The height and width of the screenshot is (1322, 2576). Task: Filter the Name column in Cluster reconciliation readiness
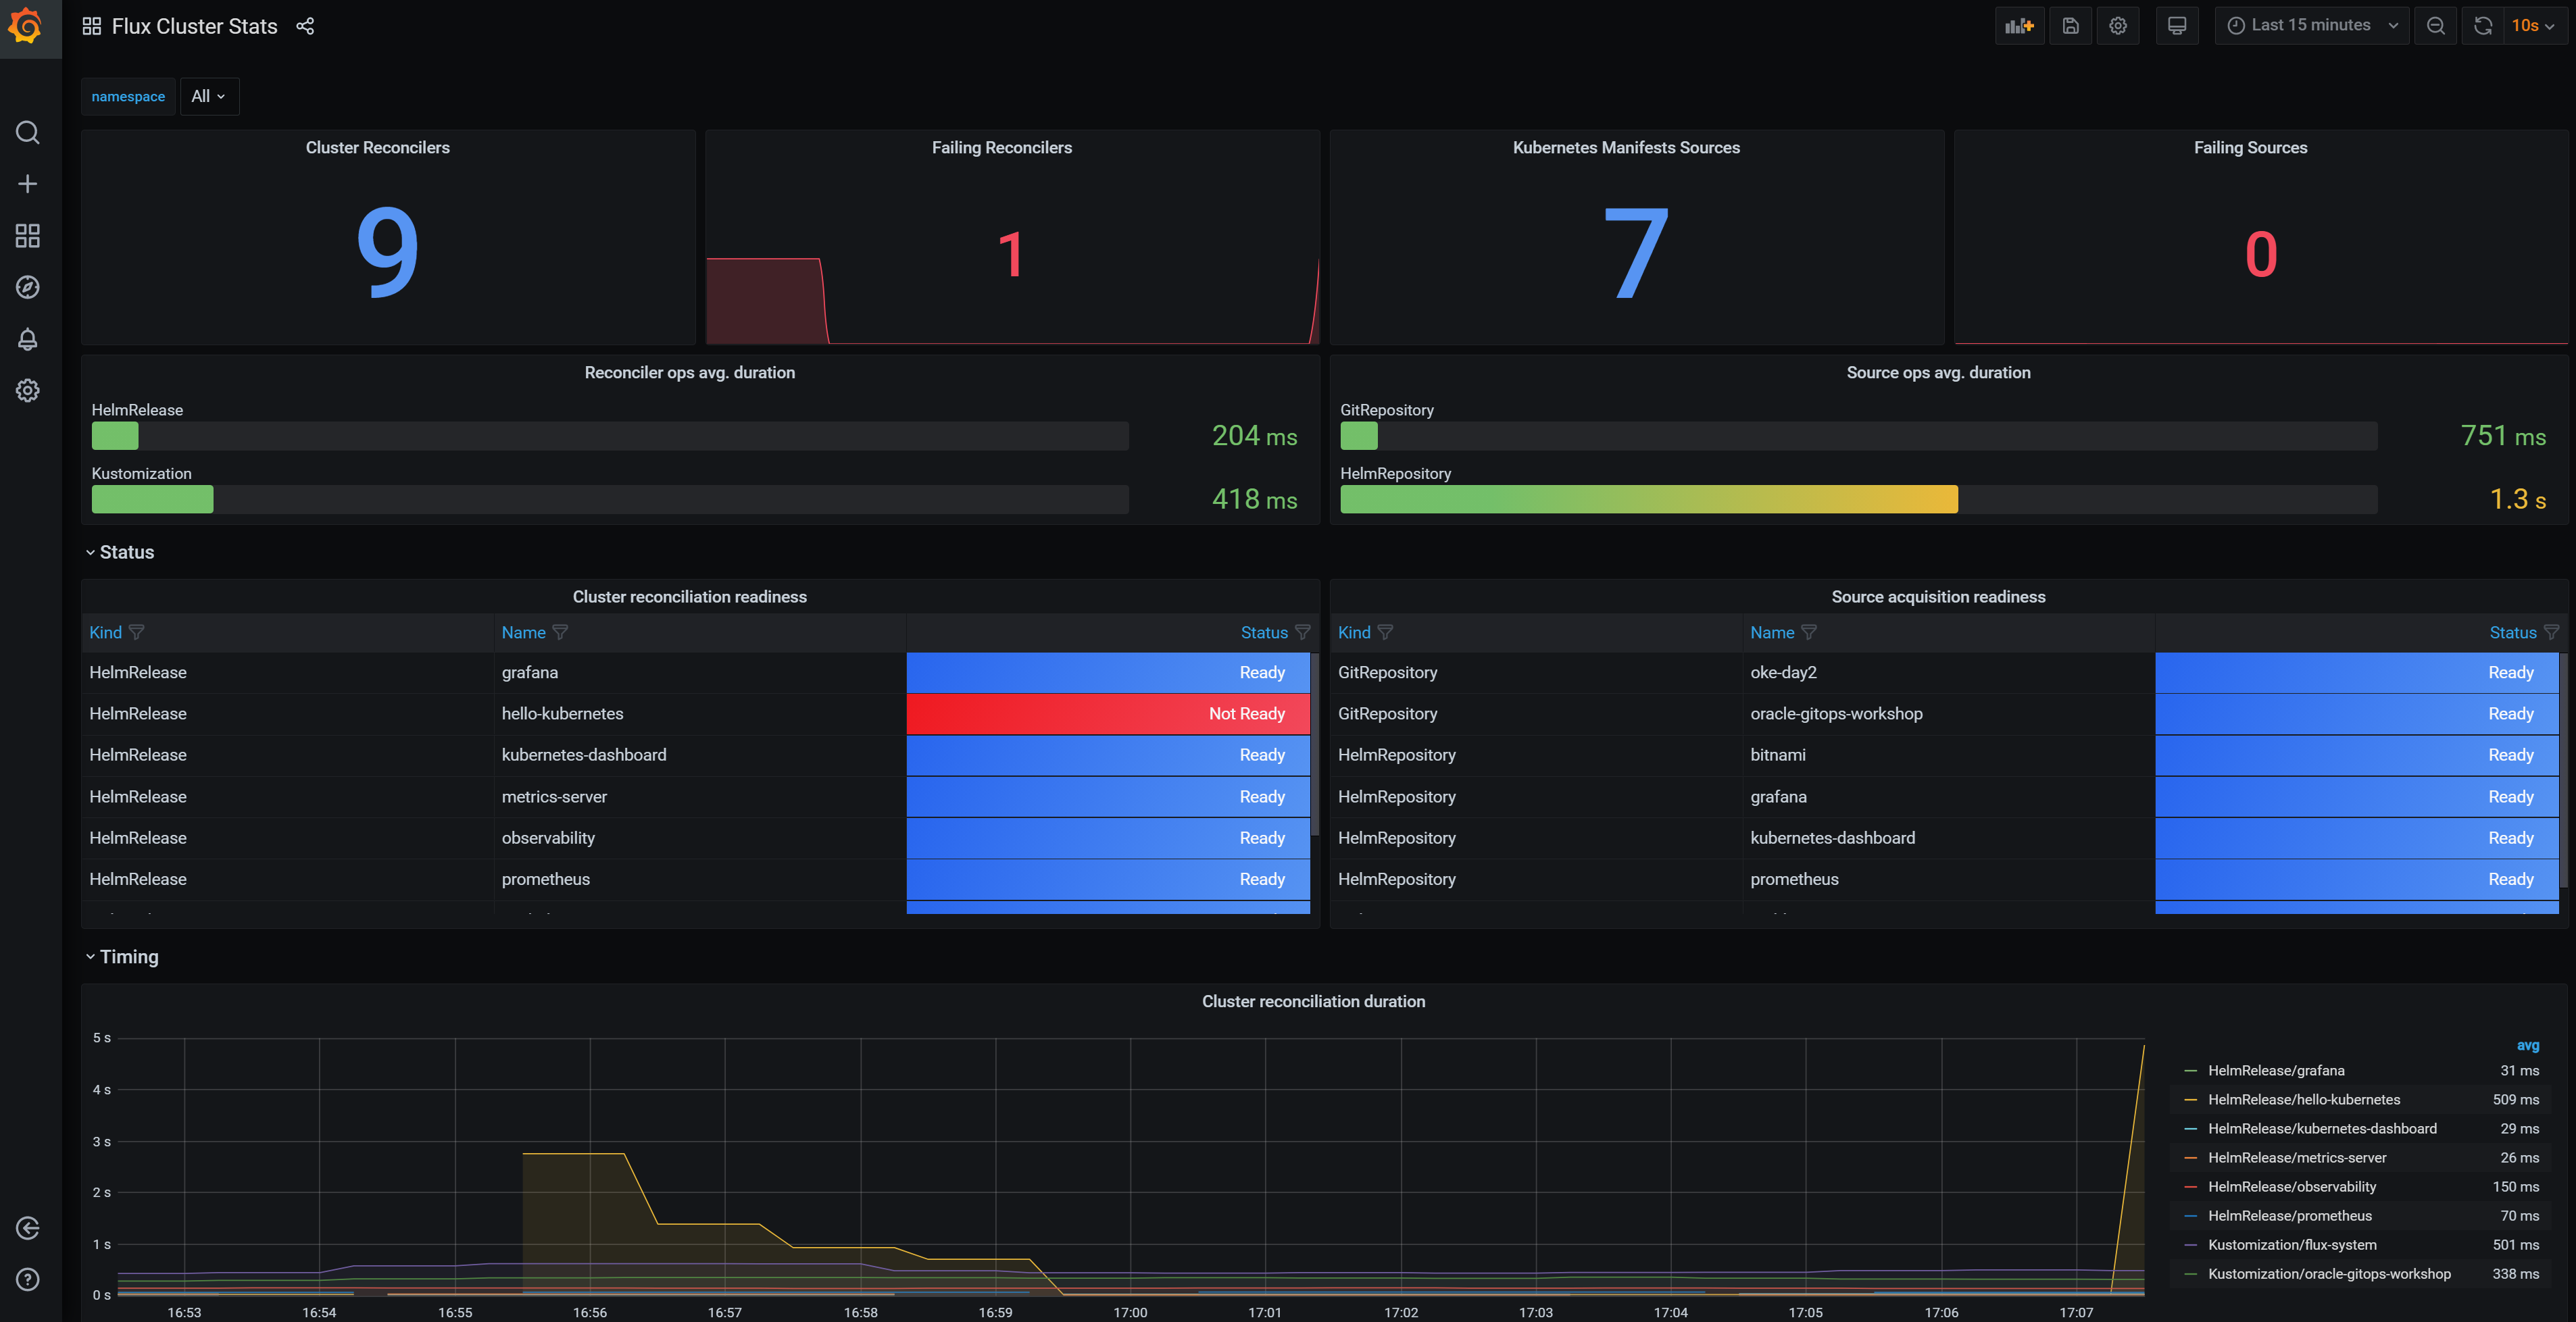click(560, 632)
